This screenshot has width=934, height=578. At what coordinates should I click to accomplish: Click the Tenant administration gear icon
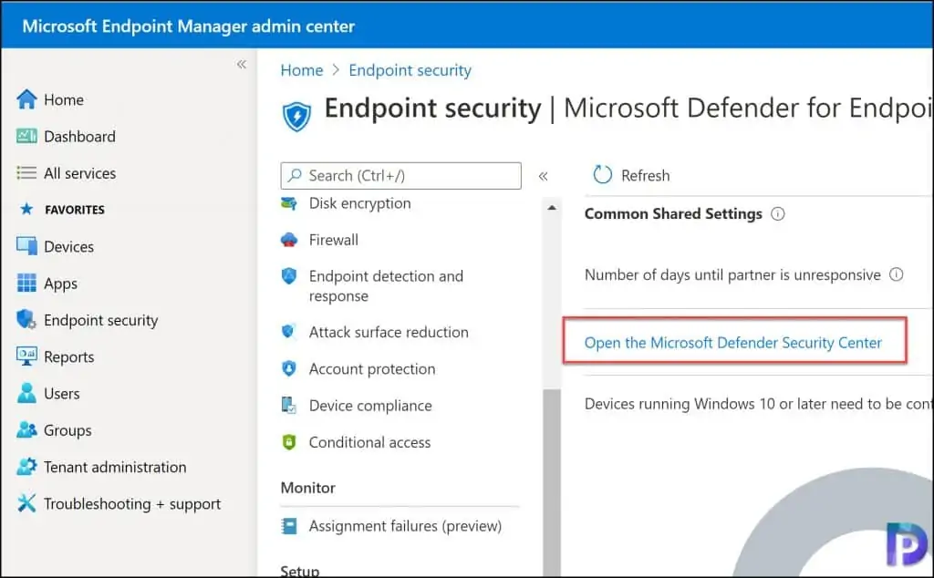[x=26, y=467]
